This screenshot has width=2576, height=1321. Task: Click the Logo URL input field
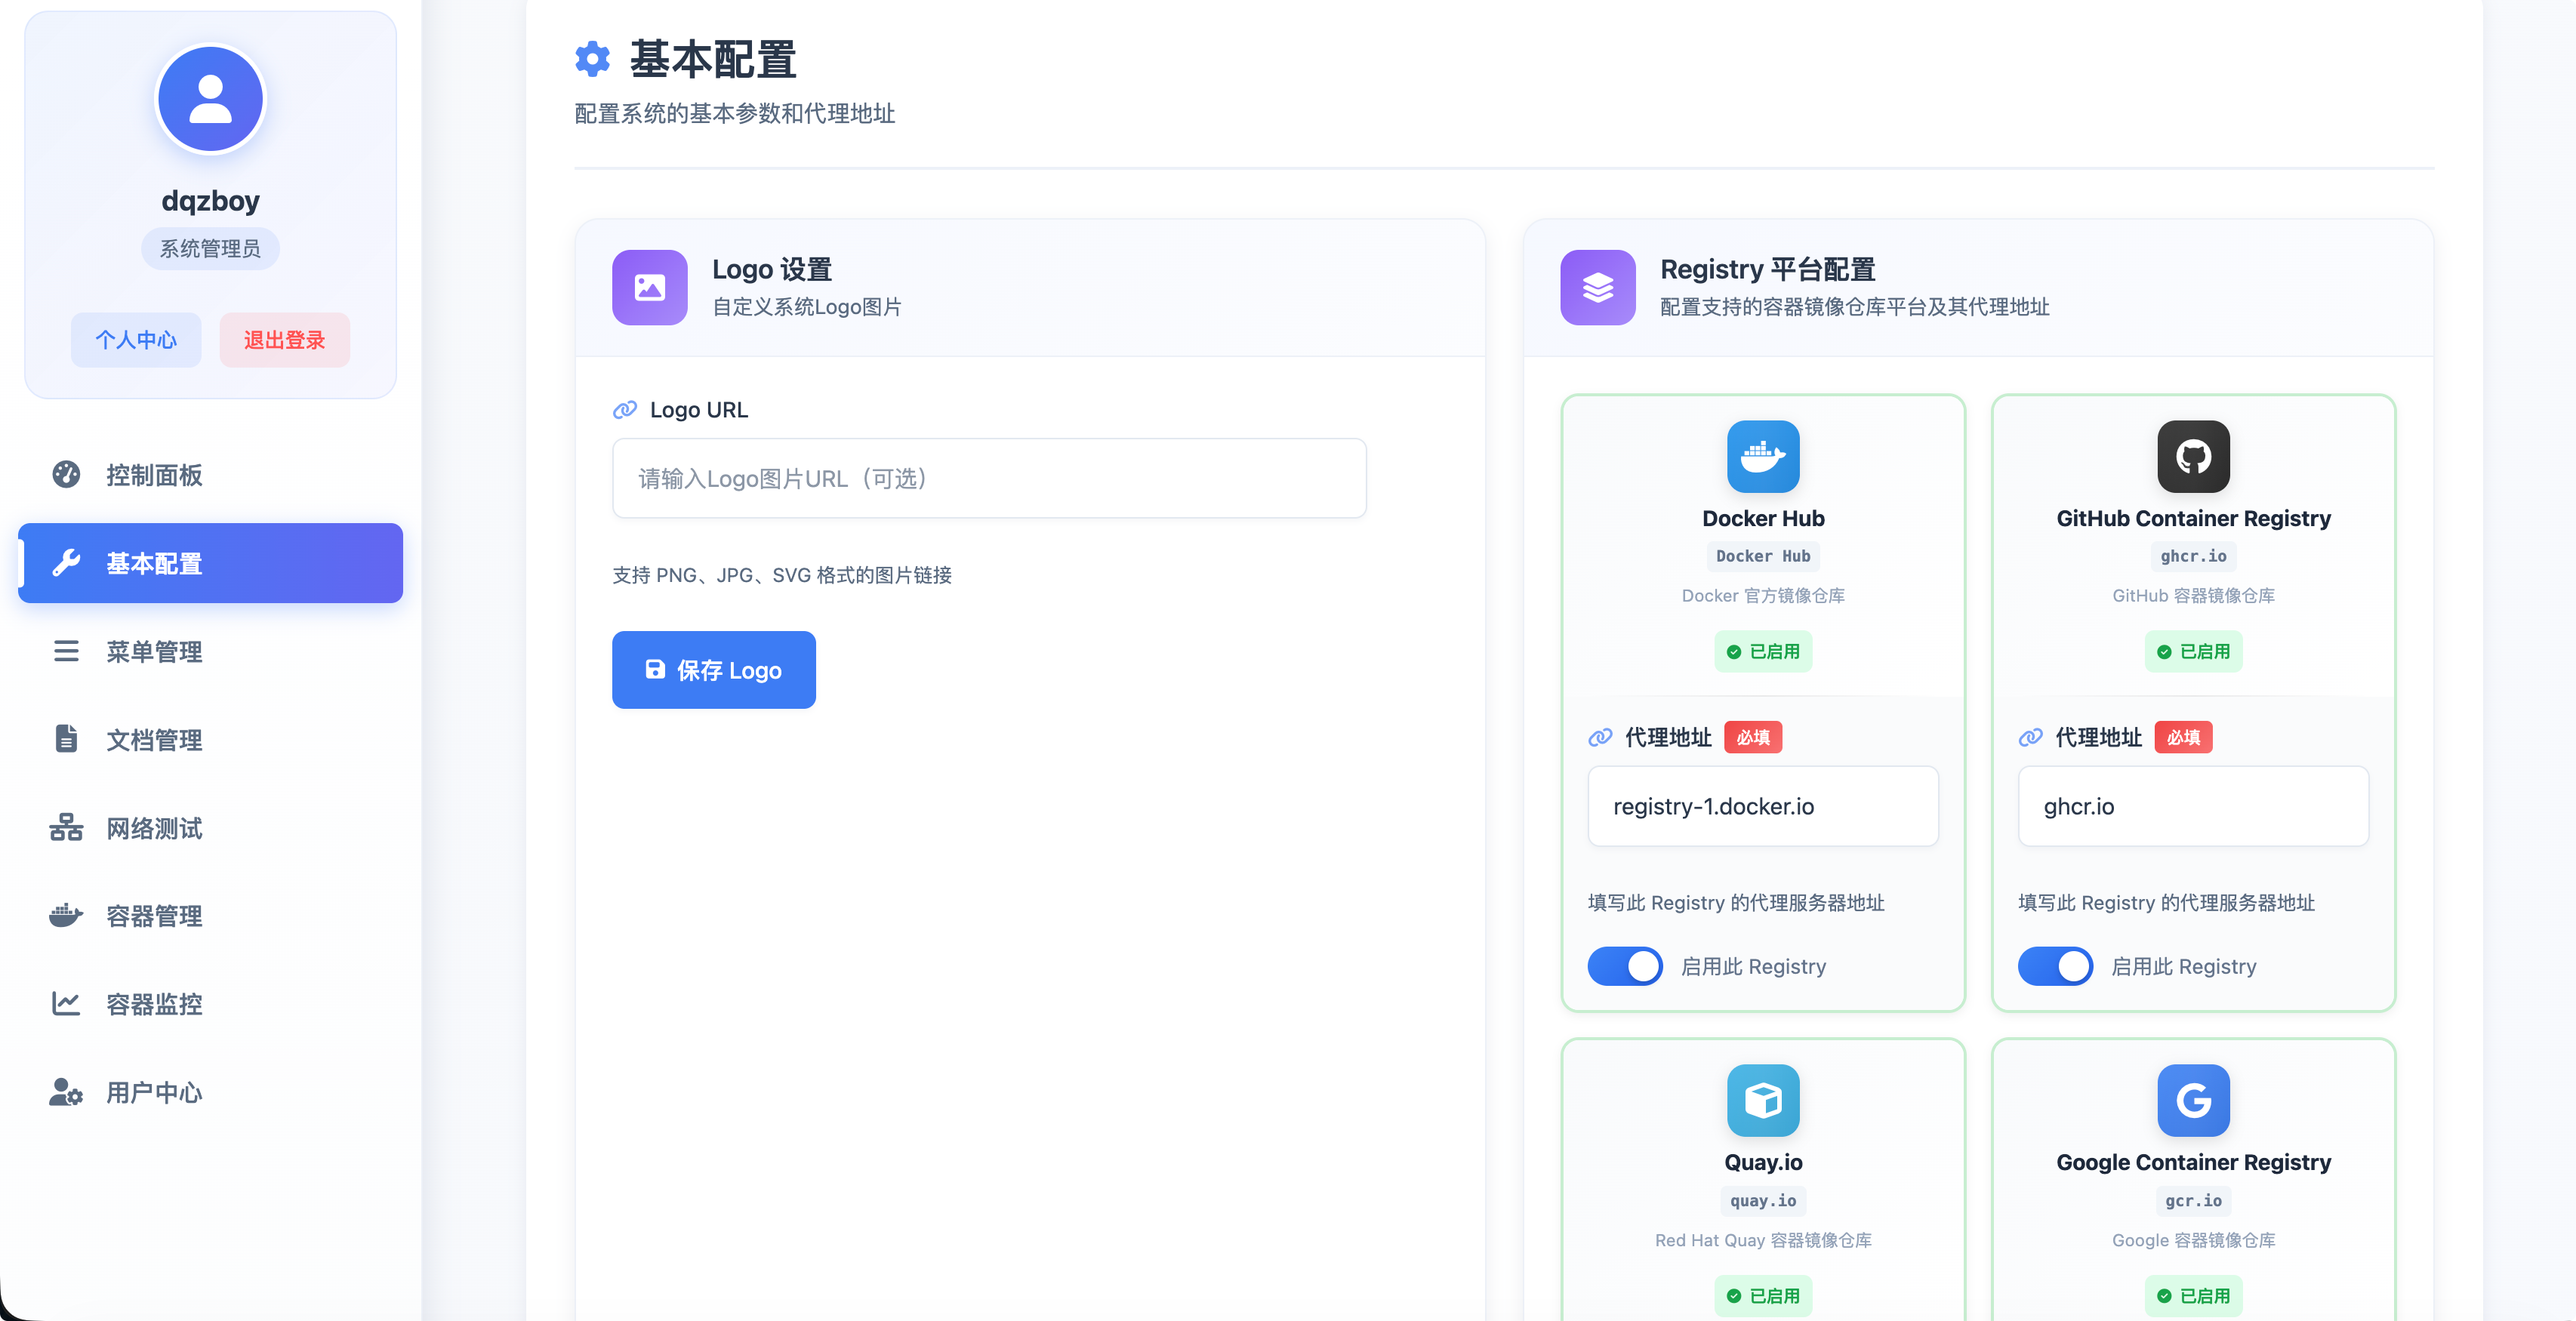(x=988, y=478)
